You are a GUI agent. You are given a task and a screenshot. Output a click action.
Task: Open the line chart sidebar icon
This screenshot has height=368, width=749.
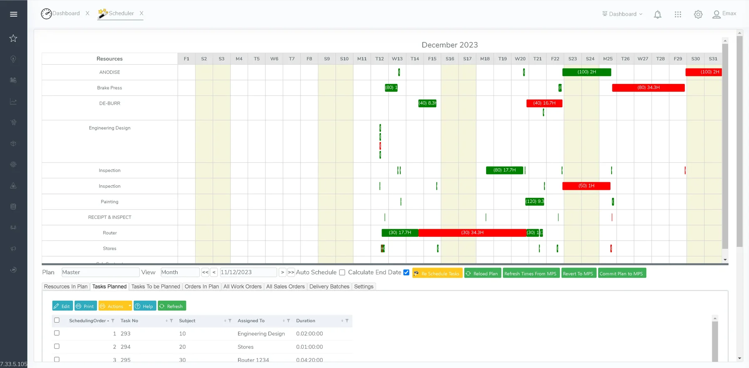pyautogui.click(x=13, y=101)
